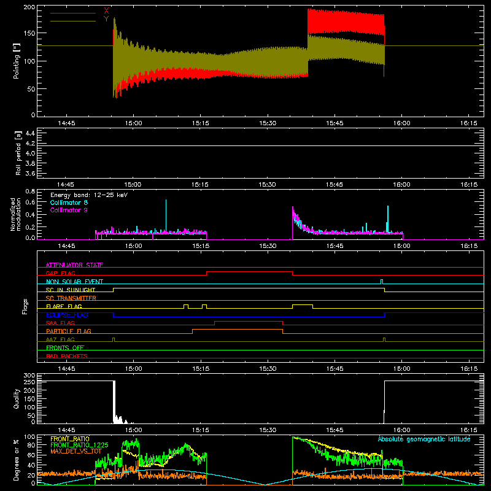The image size is (491, 491).
Task: Click the raised PARTICLE_FLAG segment
Action: [x=238, y=330]
